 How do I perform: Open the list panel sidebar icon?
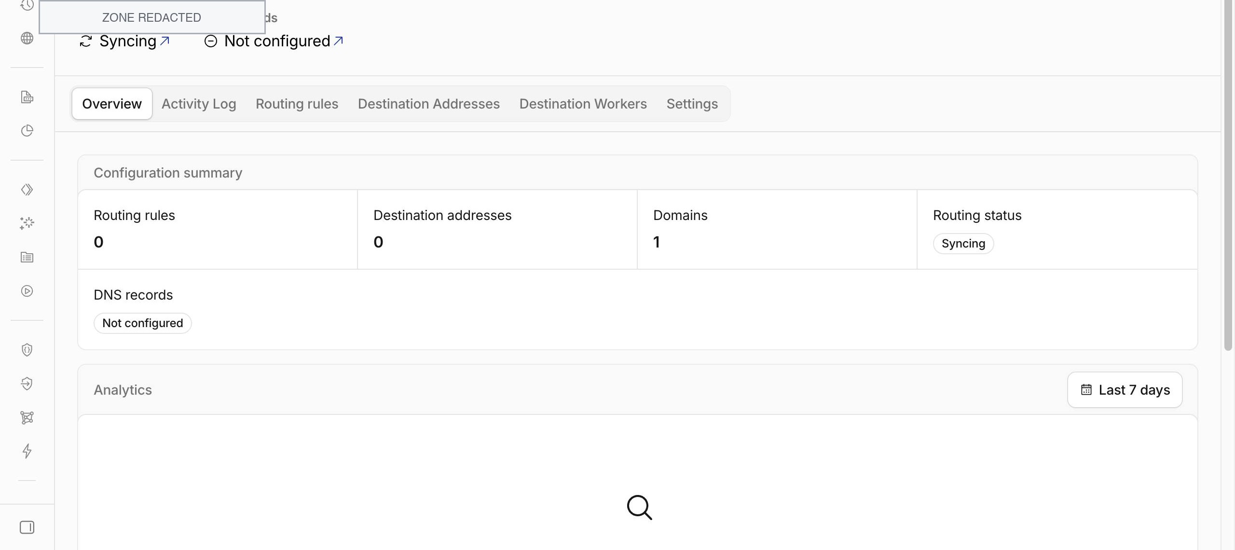(x=27, y=257)
